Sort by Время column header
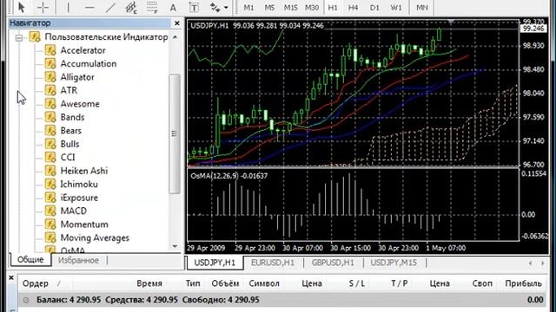Image resolution: width=556 pixels, height=312 pixels. [149, 283]
